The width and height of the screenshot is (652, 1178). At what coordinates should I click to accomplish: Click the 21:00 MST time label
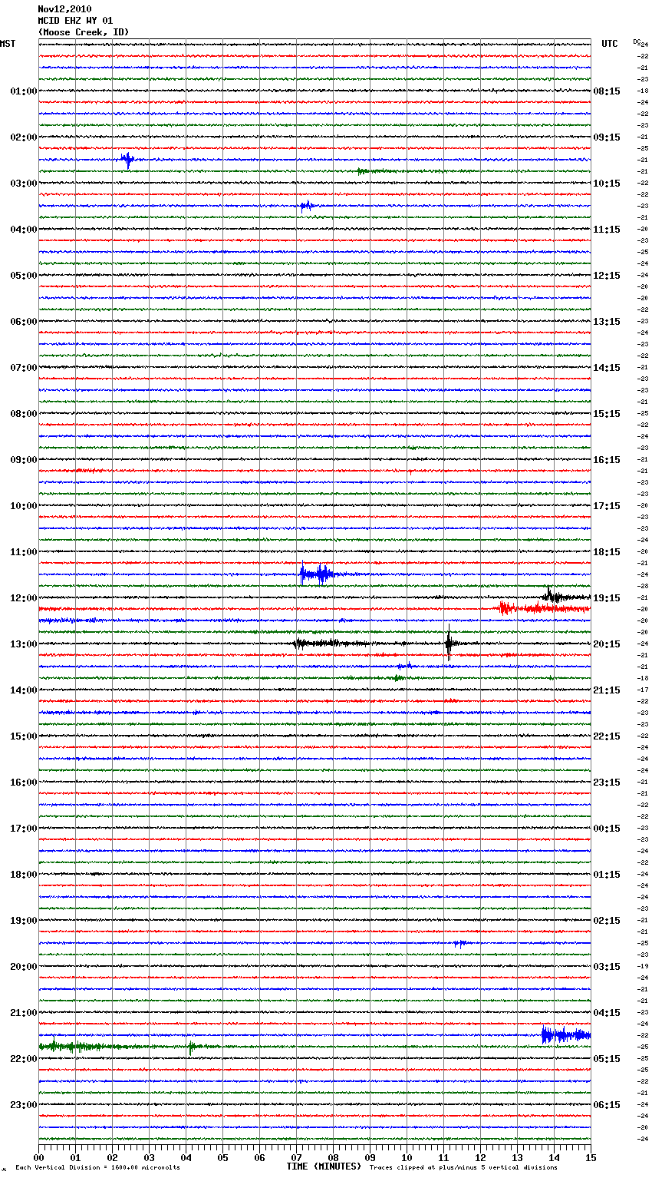click(24, 1013)
